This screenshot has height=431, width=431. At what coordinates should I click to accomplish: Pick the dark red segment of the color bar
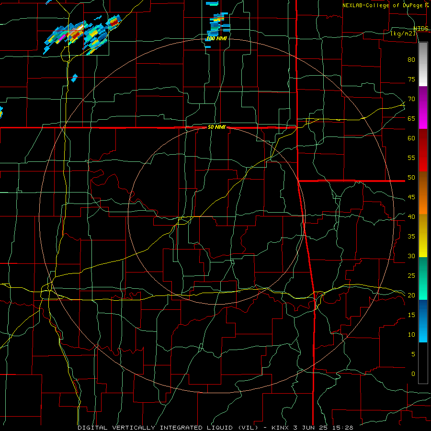click(423, 150)
